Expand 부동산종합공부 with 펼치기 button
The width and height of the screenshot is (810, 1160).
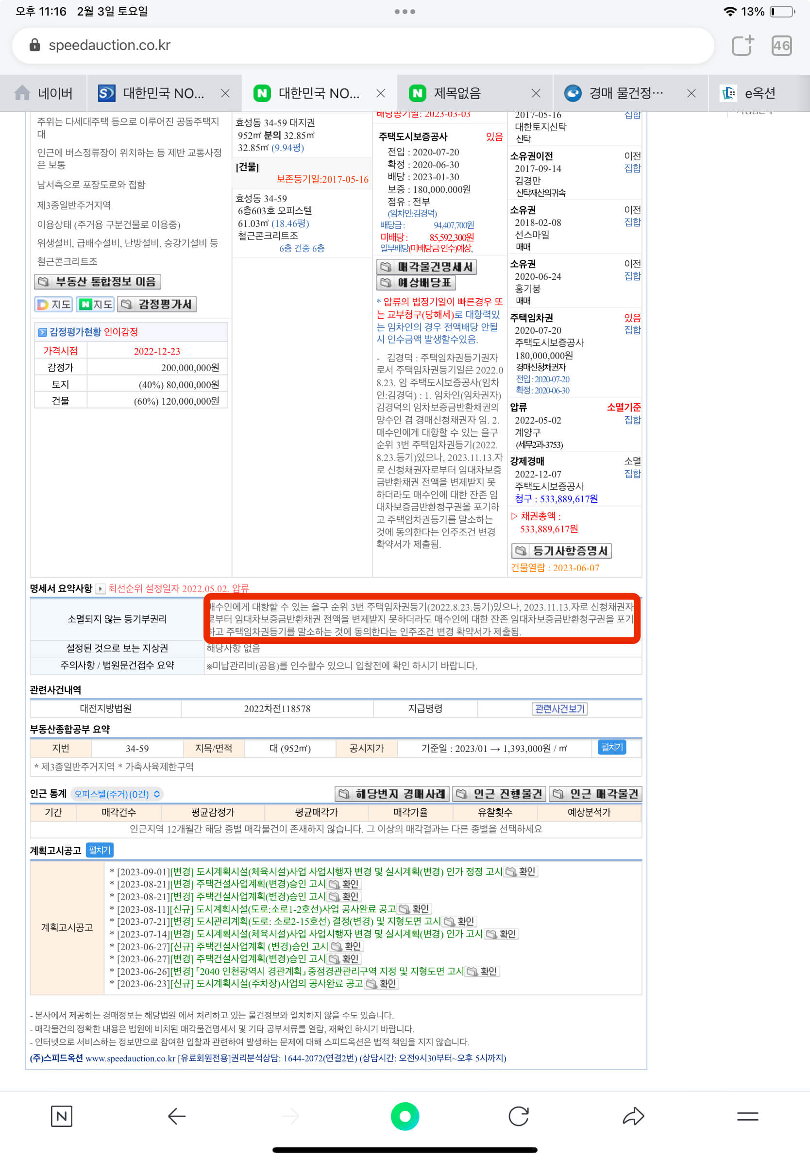(611, 747)
